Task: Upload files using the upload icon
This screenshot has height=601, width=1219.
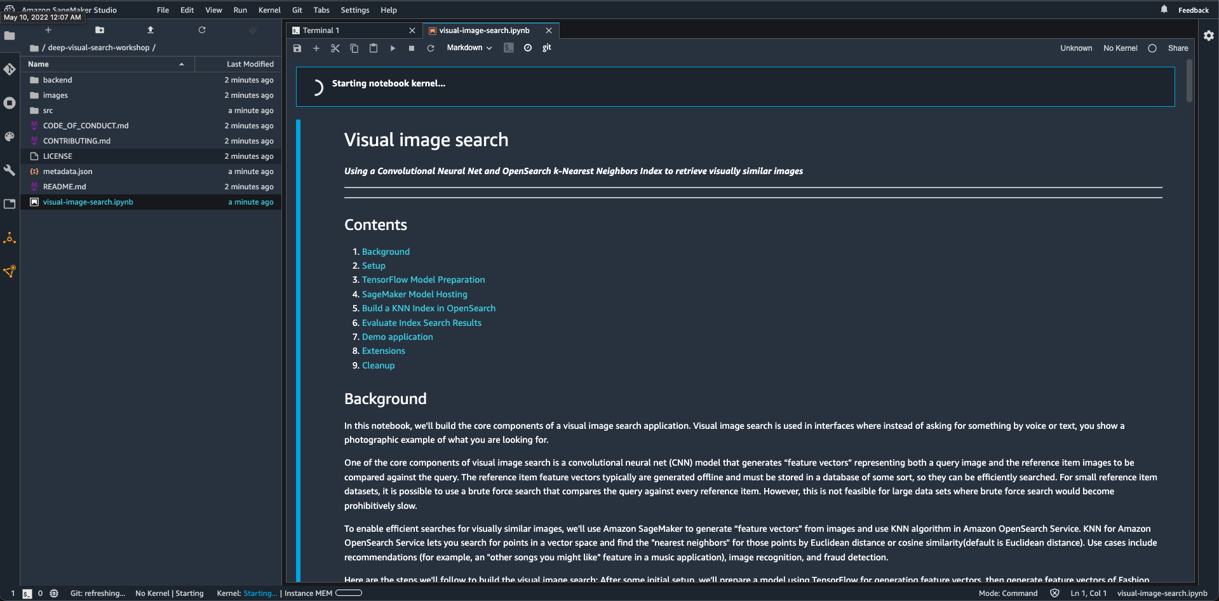Action: click(x=151, y=30)
